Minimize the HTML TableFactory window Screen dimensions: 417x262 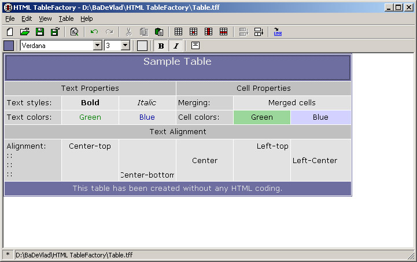(389, 8)
